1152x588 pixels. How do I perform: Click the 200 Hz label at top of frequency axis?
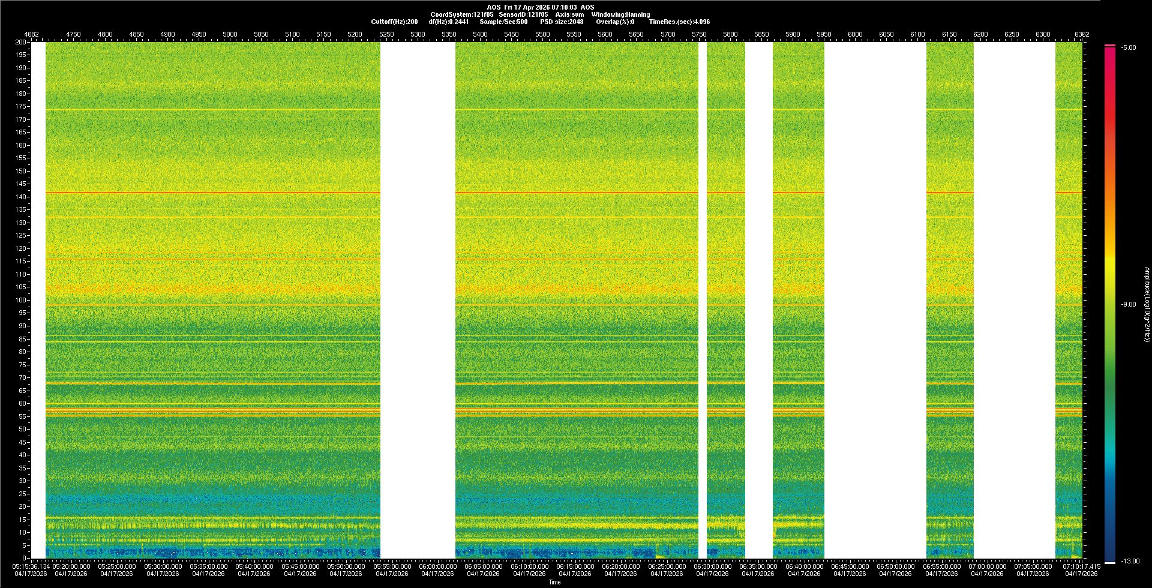pyautogui.click(x=21, y=42)
